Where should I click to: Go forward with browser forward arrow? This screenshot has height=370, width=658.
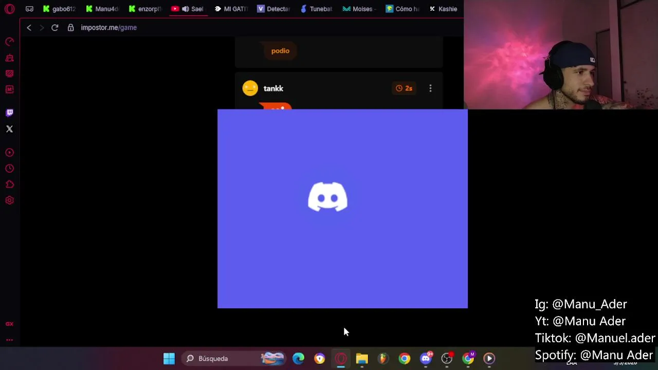click(42, 27)
